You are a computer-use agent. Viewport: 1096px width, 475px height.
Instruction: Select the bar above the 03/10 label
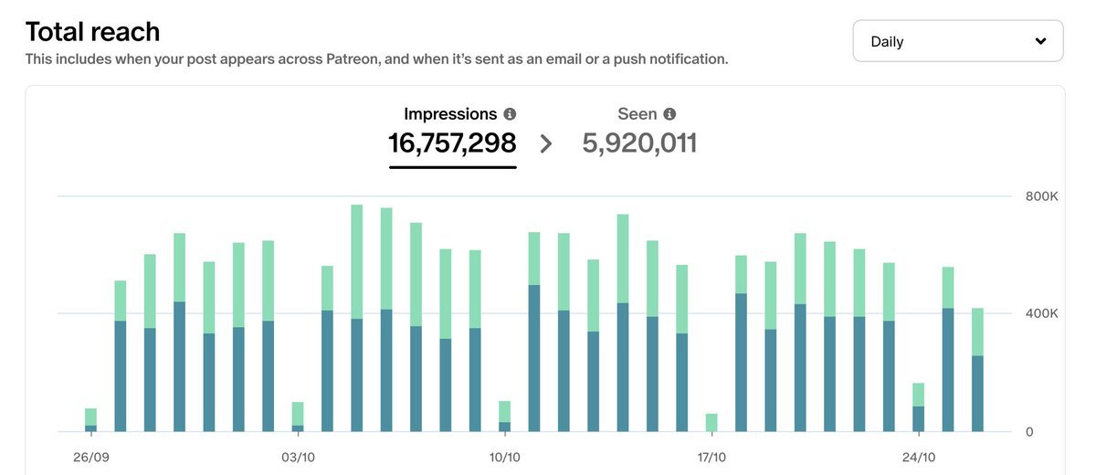(x=298, y=417)
